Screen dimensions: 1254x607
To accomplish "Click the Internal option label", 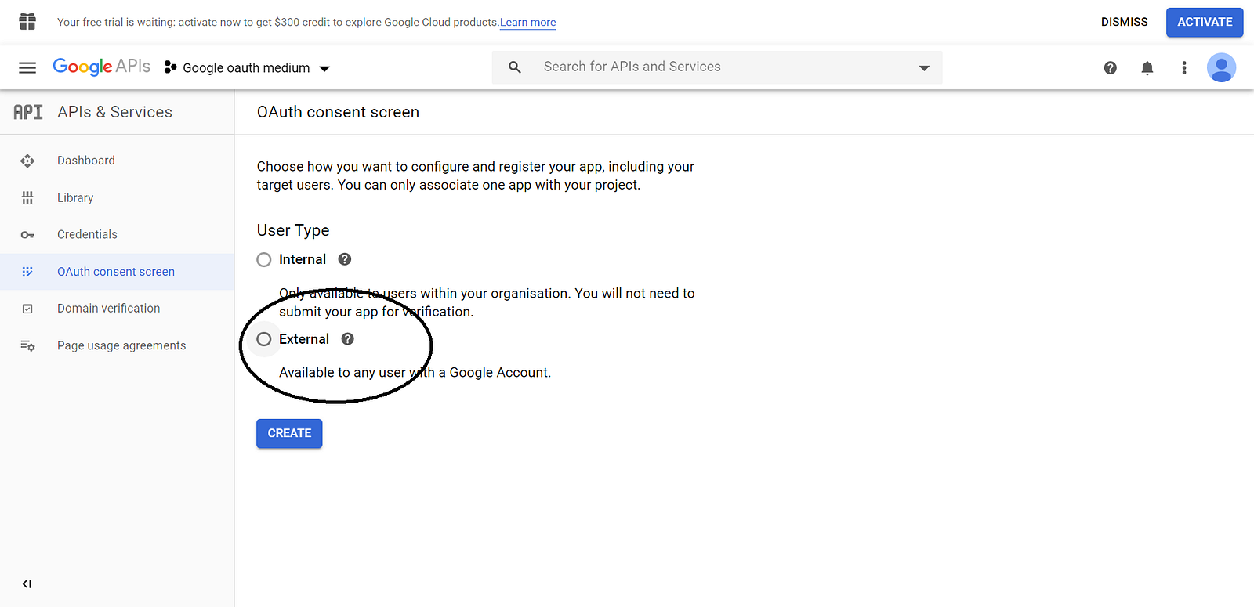I will tap(303, 259).
